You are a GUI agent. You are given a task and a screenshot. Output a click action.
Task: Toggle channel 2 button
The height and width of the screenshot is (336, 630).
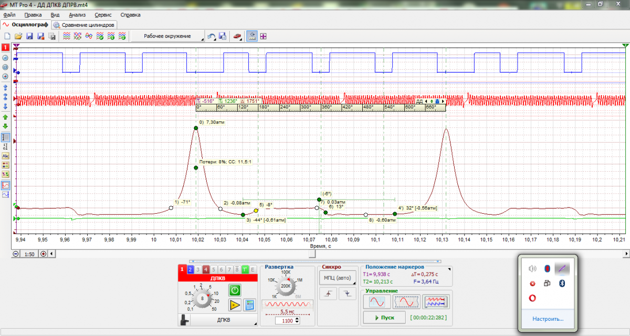[190, 269]
